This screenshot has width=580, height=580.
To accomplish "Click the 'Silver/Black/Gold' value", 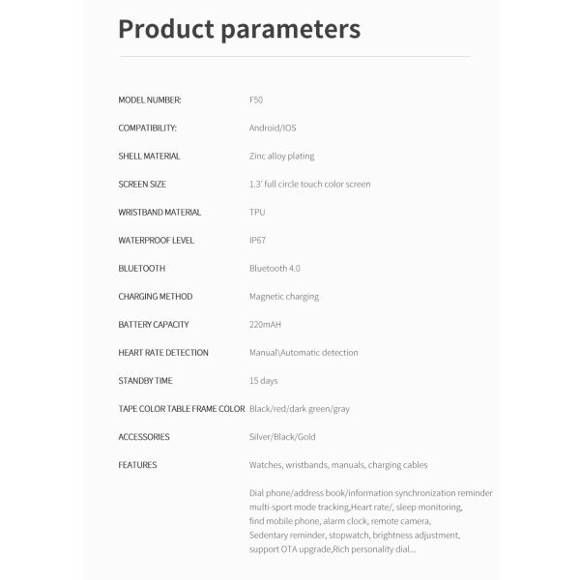I will click(284, 436).
